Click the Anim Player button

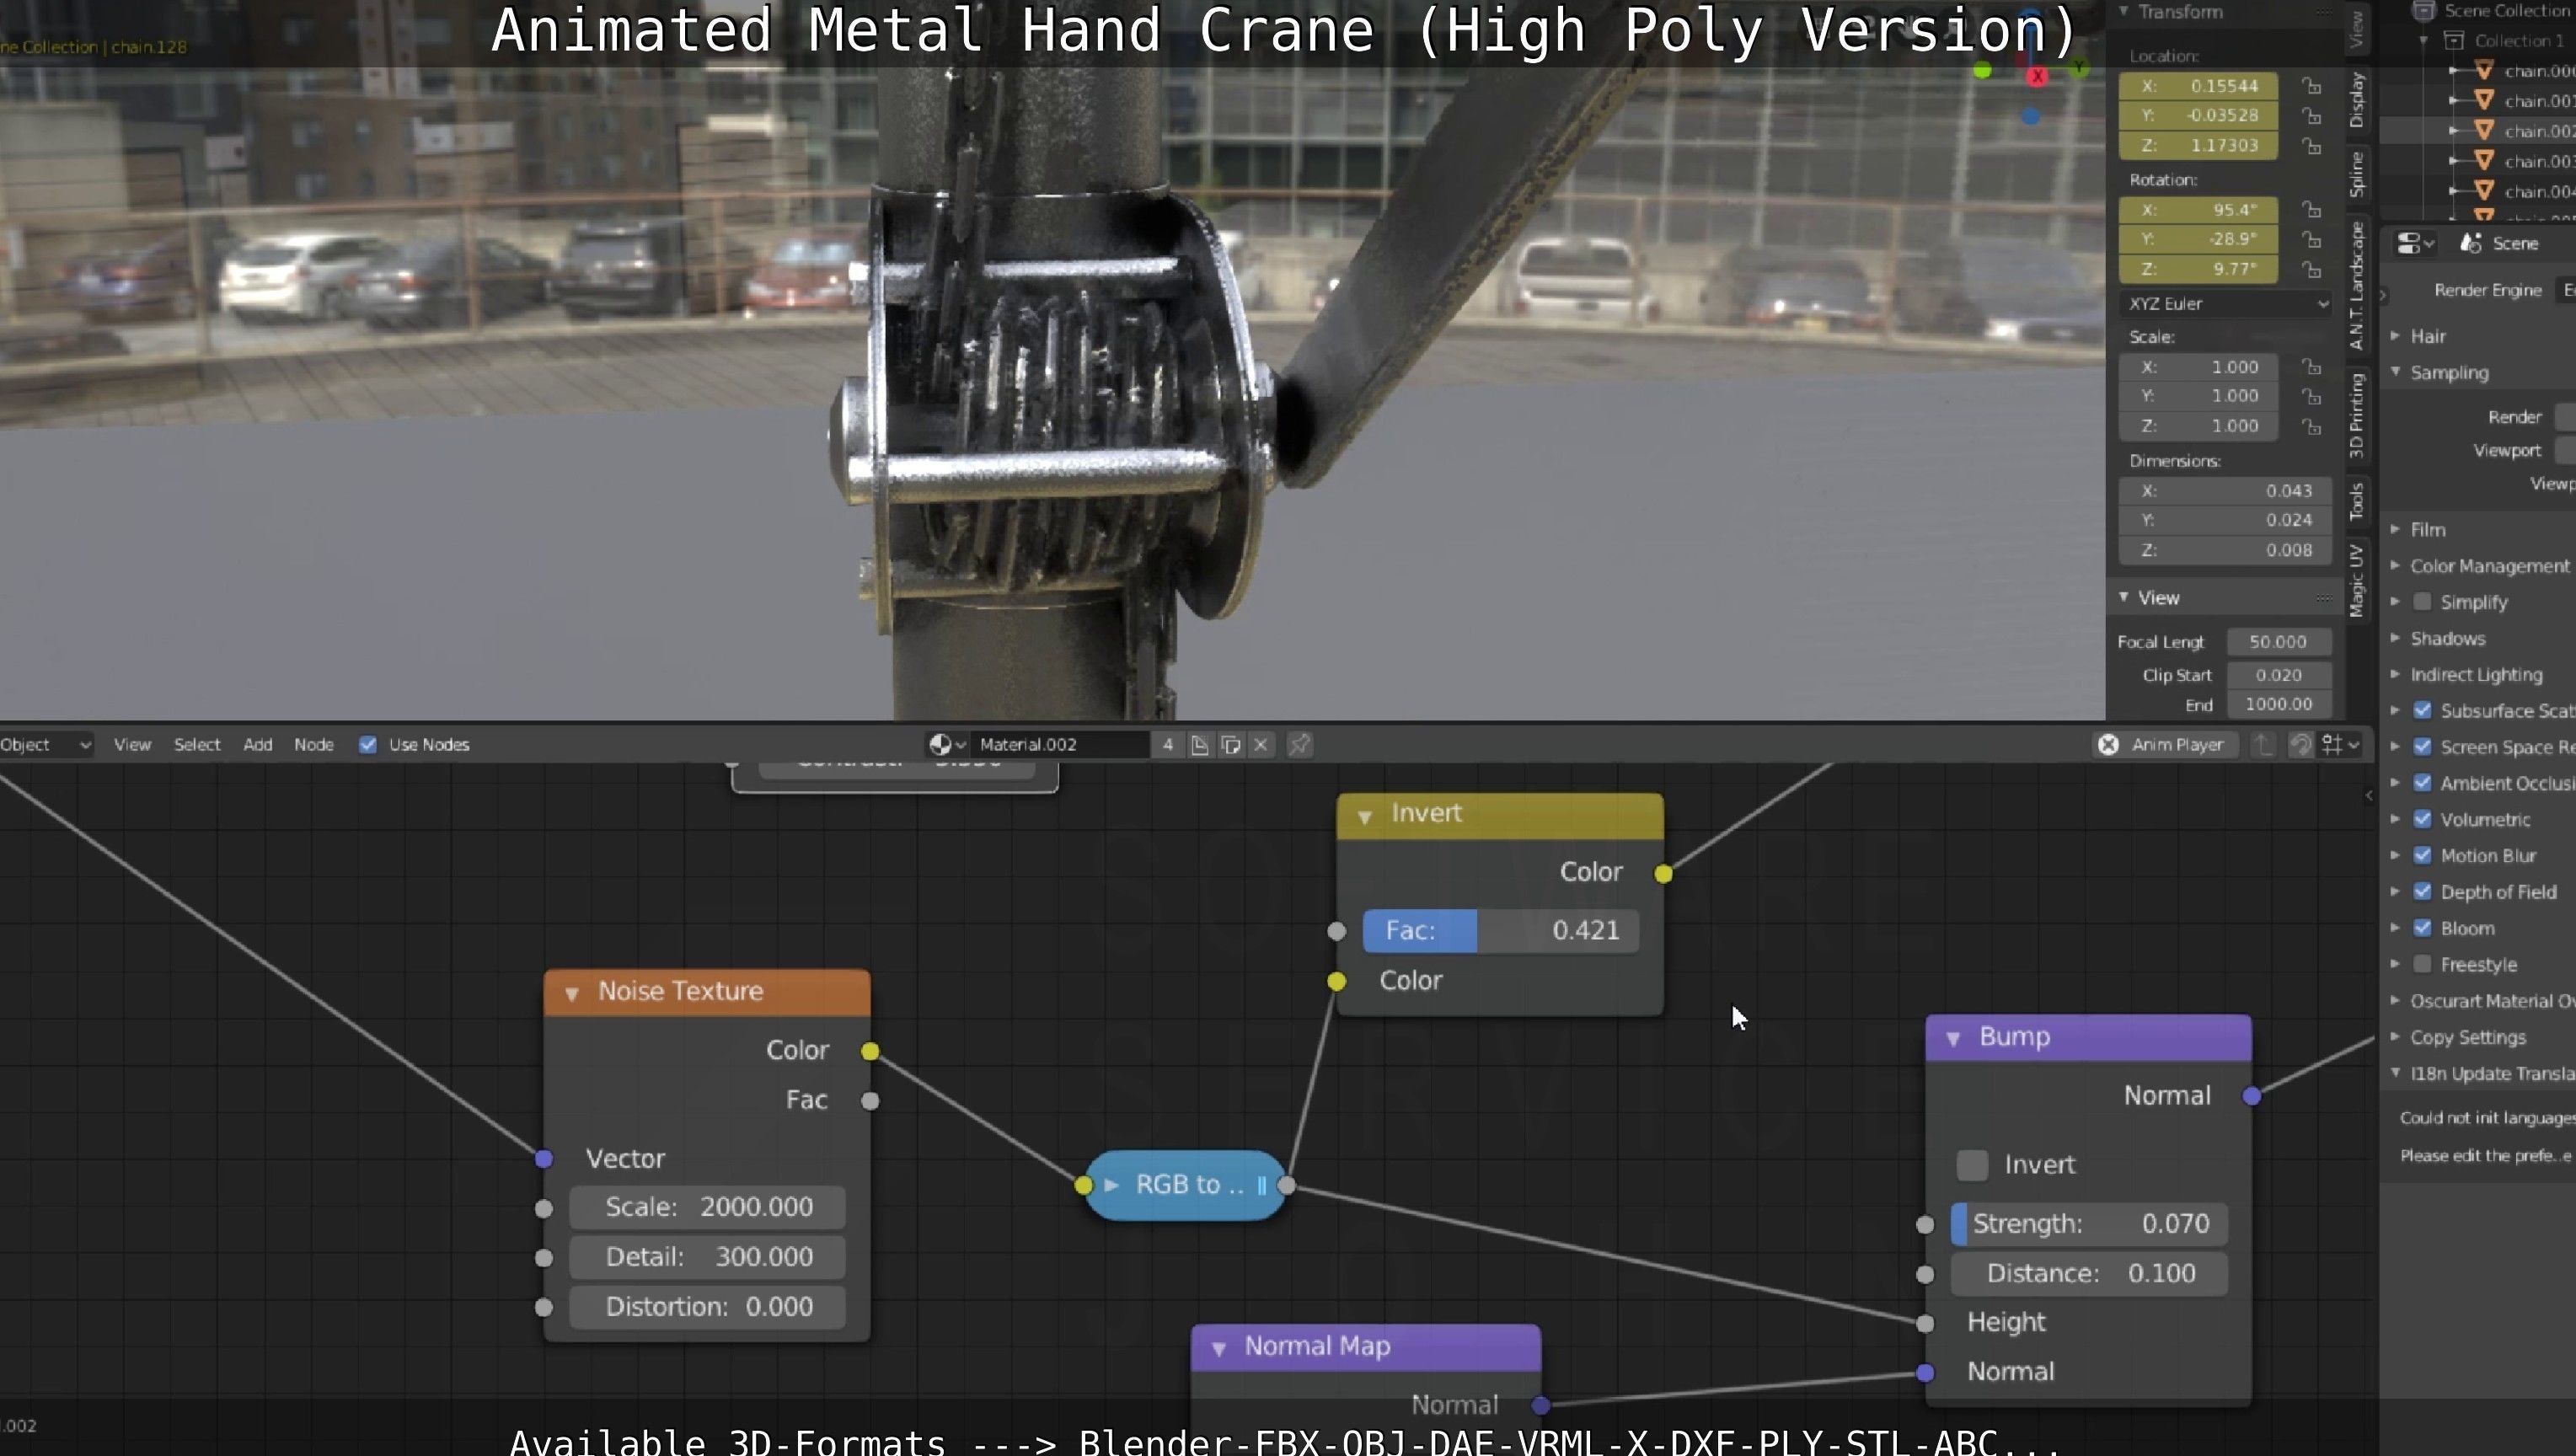(2166, 744)
